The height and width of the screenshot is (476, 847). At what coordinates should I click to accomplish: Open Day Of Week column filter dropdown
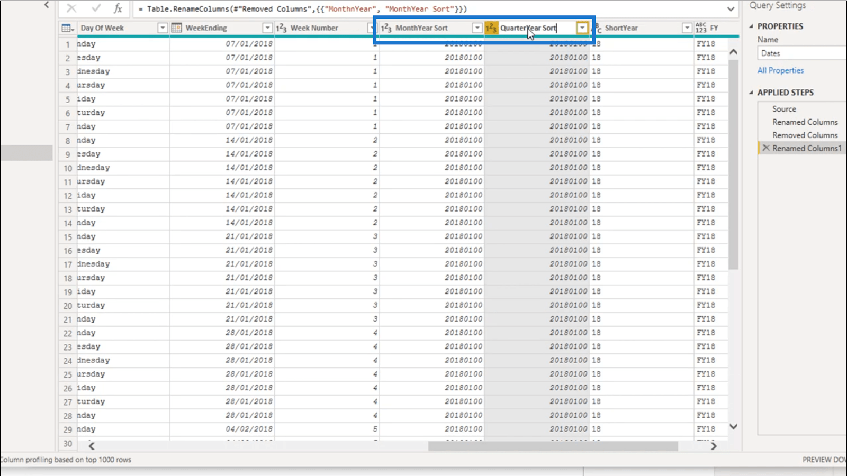pyautogui.click(x=163, y=28)
